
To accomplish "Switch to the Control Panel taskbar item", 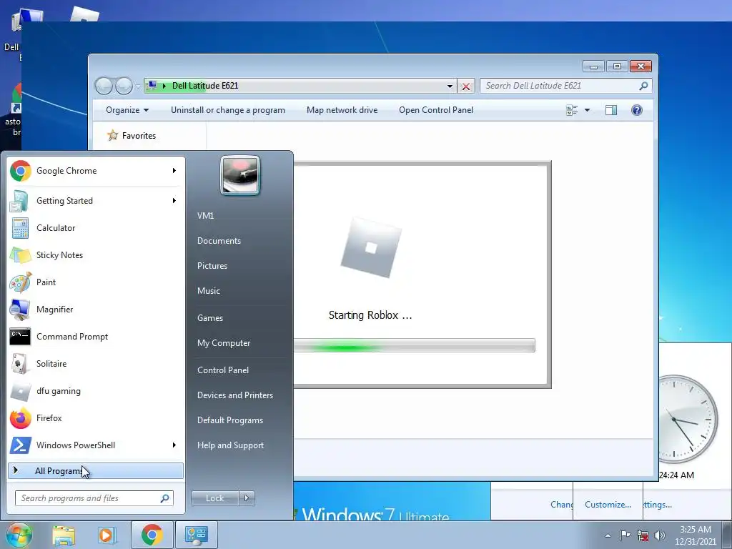I will (197, 535).
